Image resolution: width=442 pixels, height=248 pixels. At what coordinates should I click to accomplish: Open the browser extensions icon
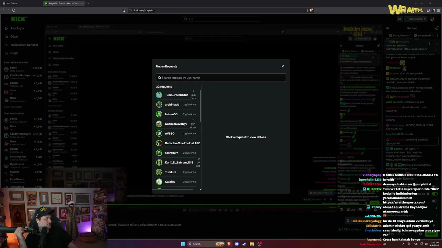(x=428, y=10)
